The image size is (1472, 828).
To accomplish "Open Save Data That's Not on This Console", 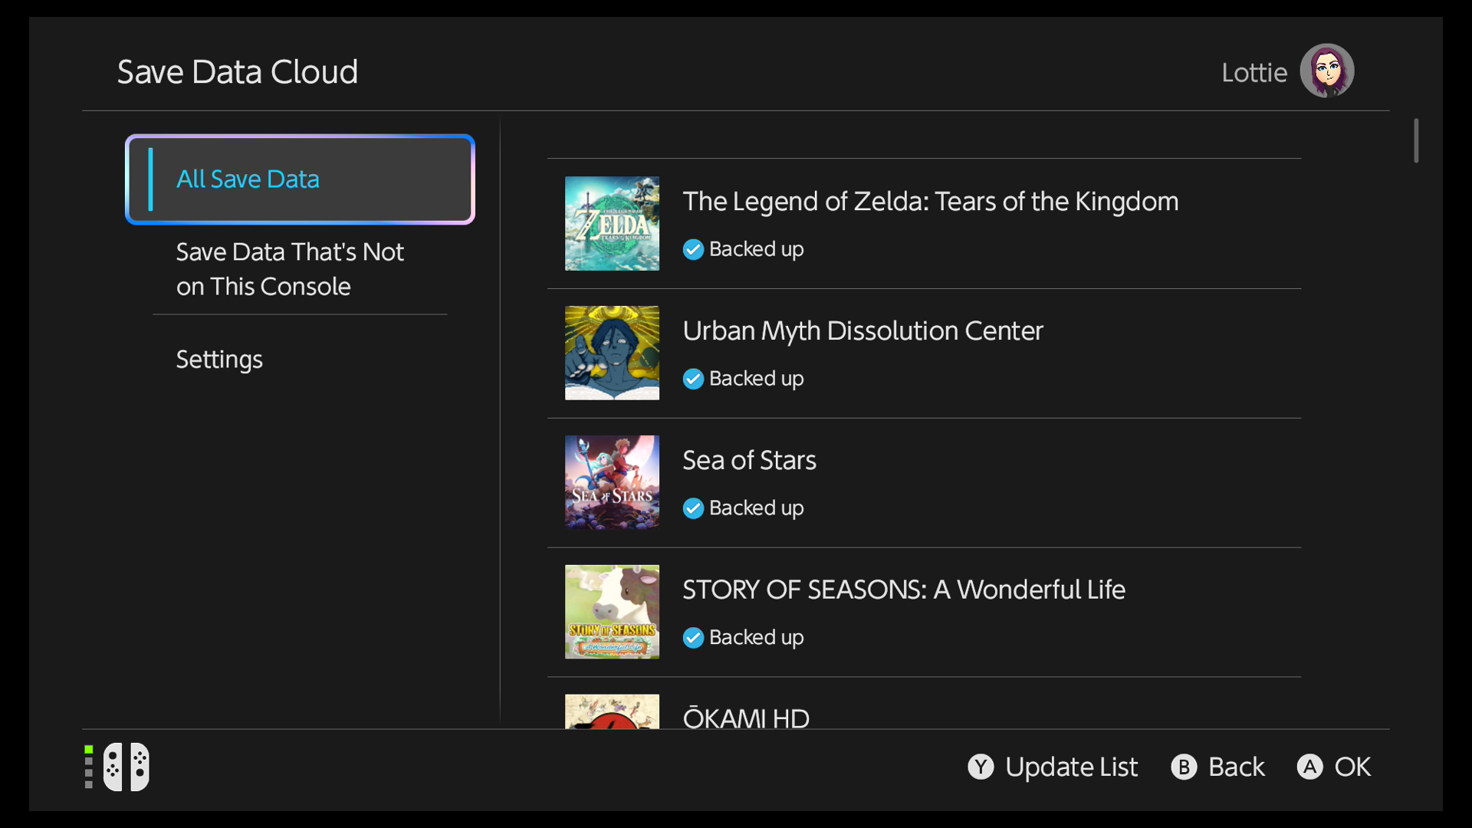I will [x=290, y=269].
